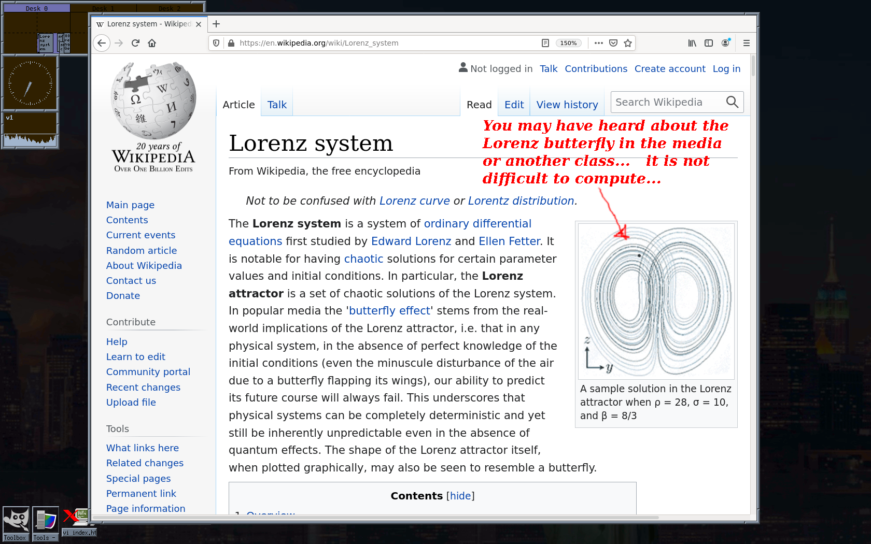Bookmark this page with the star icon
Screen dimensions: 871x544
pos(628,43)
